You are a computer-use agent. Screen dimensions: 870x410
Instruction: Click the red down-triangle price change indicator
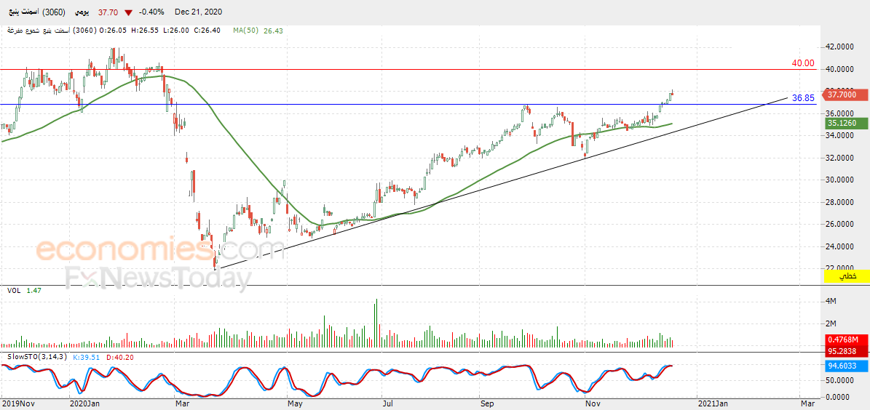(129, 12)
